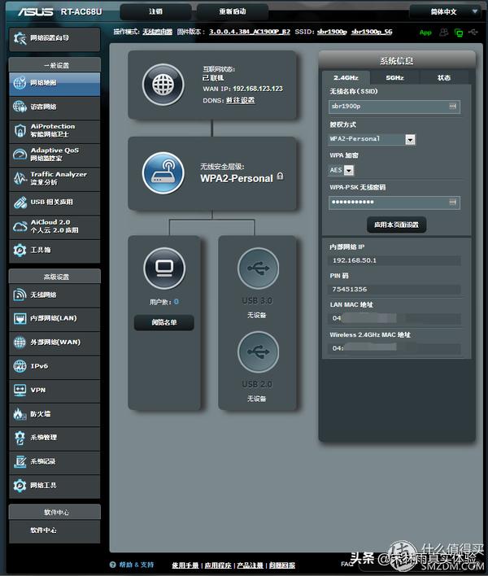Screen dimensions: 488x576
Task: Switch to the 状态 tab
Action: pos(443,78)
